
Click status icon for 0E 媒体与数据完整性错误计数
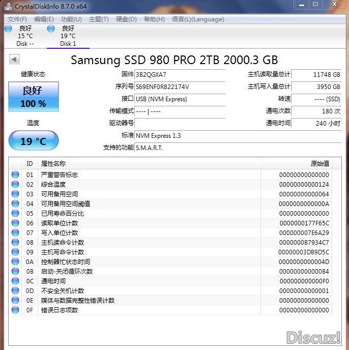coord(15,300)
